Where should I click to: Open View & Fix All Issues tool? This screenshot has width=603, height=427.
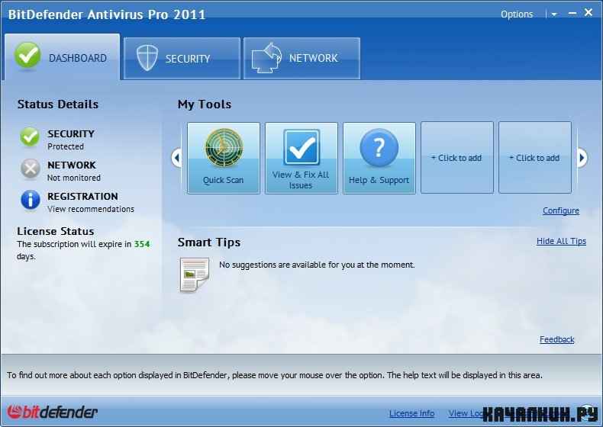(x=301, y=158)
